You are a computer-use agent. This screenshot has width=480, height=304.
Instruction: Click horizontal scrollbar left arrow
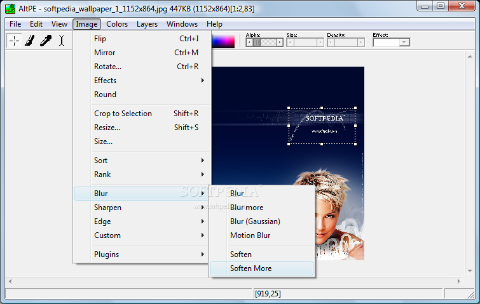pos(10,281)
